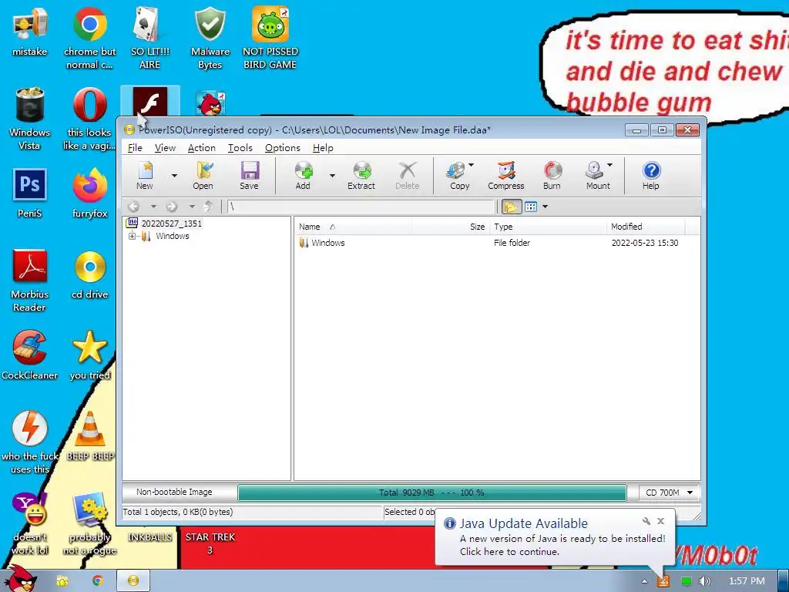
Task: Click the up one level icon
Action: pos(208,207)
